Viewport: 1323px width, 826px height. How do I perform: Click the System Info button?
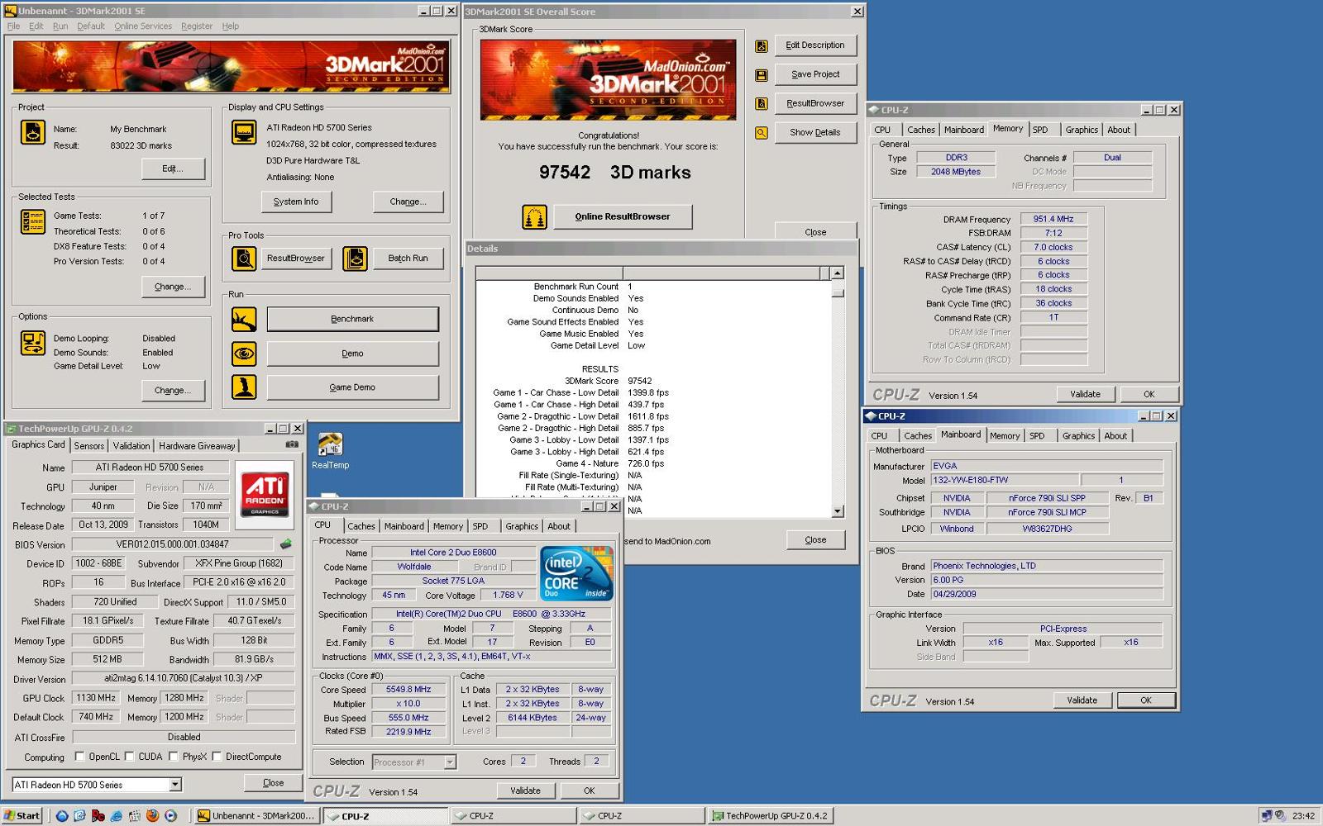tap(296, 202)
